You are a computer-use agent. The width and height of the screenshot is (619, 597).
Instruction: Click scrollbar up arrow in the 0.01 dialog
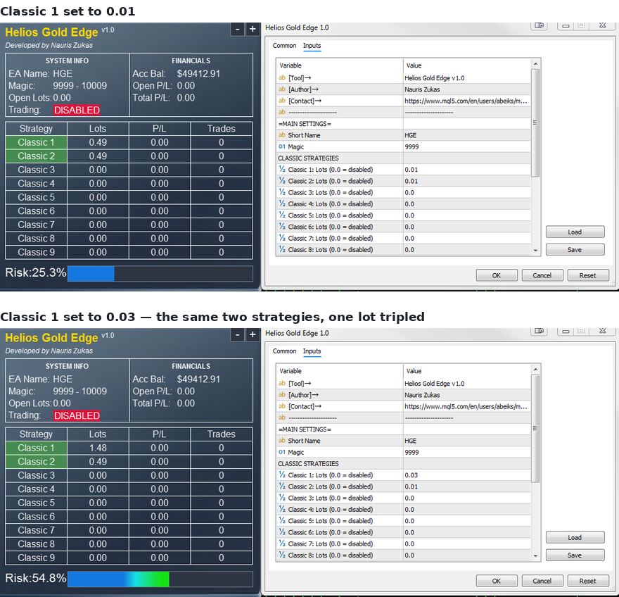click(535, 63)
